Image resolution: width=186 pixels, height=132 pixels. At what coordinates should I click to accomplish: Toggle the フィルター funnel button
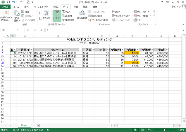(x=57, y=16)
